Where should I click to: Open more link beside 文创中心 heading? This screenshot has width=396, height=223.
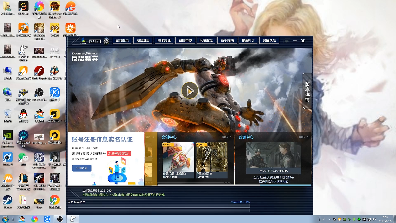click(227, 137)
